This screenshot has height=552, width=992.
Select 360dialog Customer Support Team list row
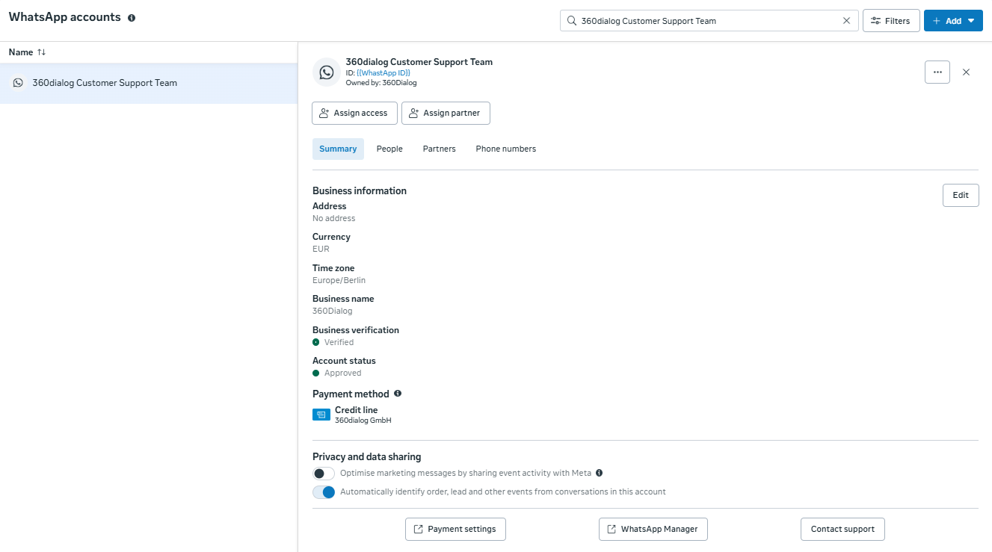pyautogui.click(x=149, y=83)
